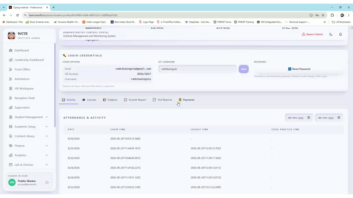Viewport: 353px width, 198px height.
Task: Open HR Workspace page
Action: tap(21, 88)
